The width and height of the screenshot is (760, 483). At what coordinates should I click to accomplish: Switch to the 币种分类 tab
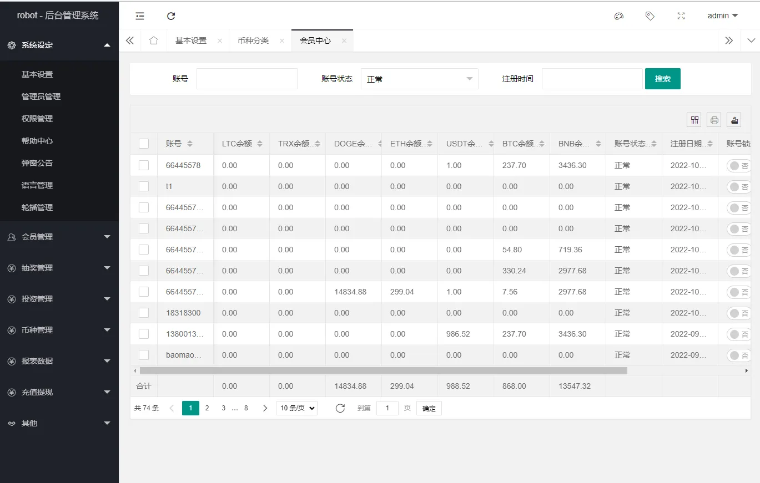[x=254, y=40]
